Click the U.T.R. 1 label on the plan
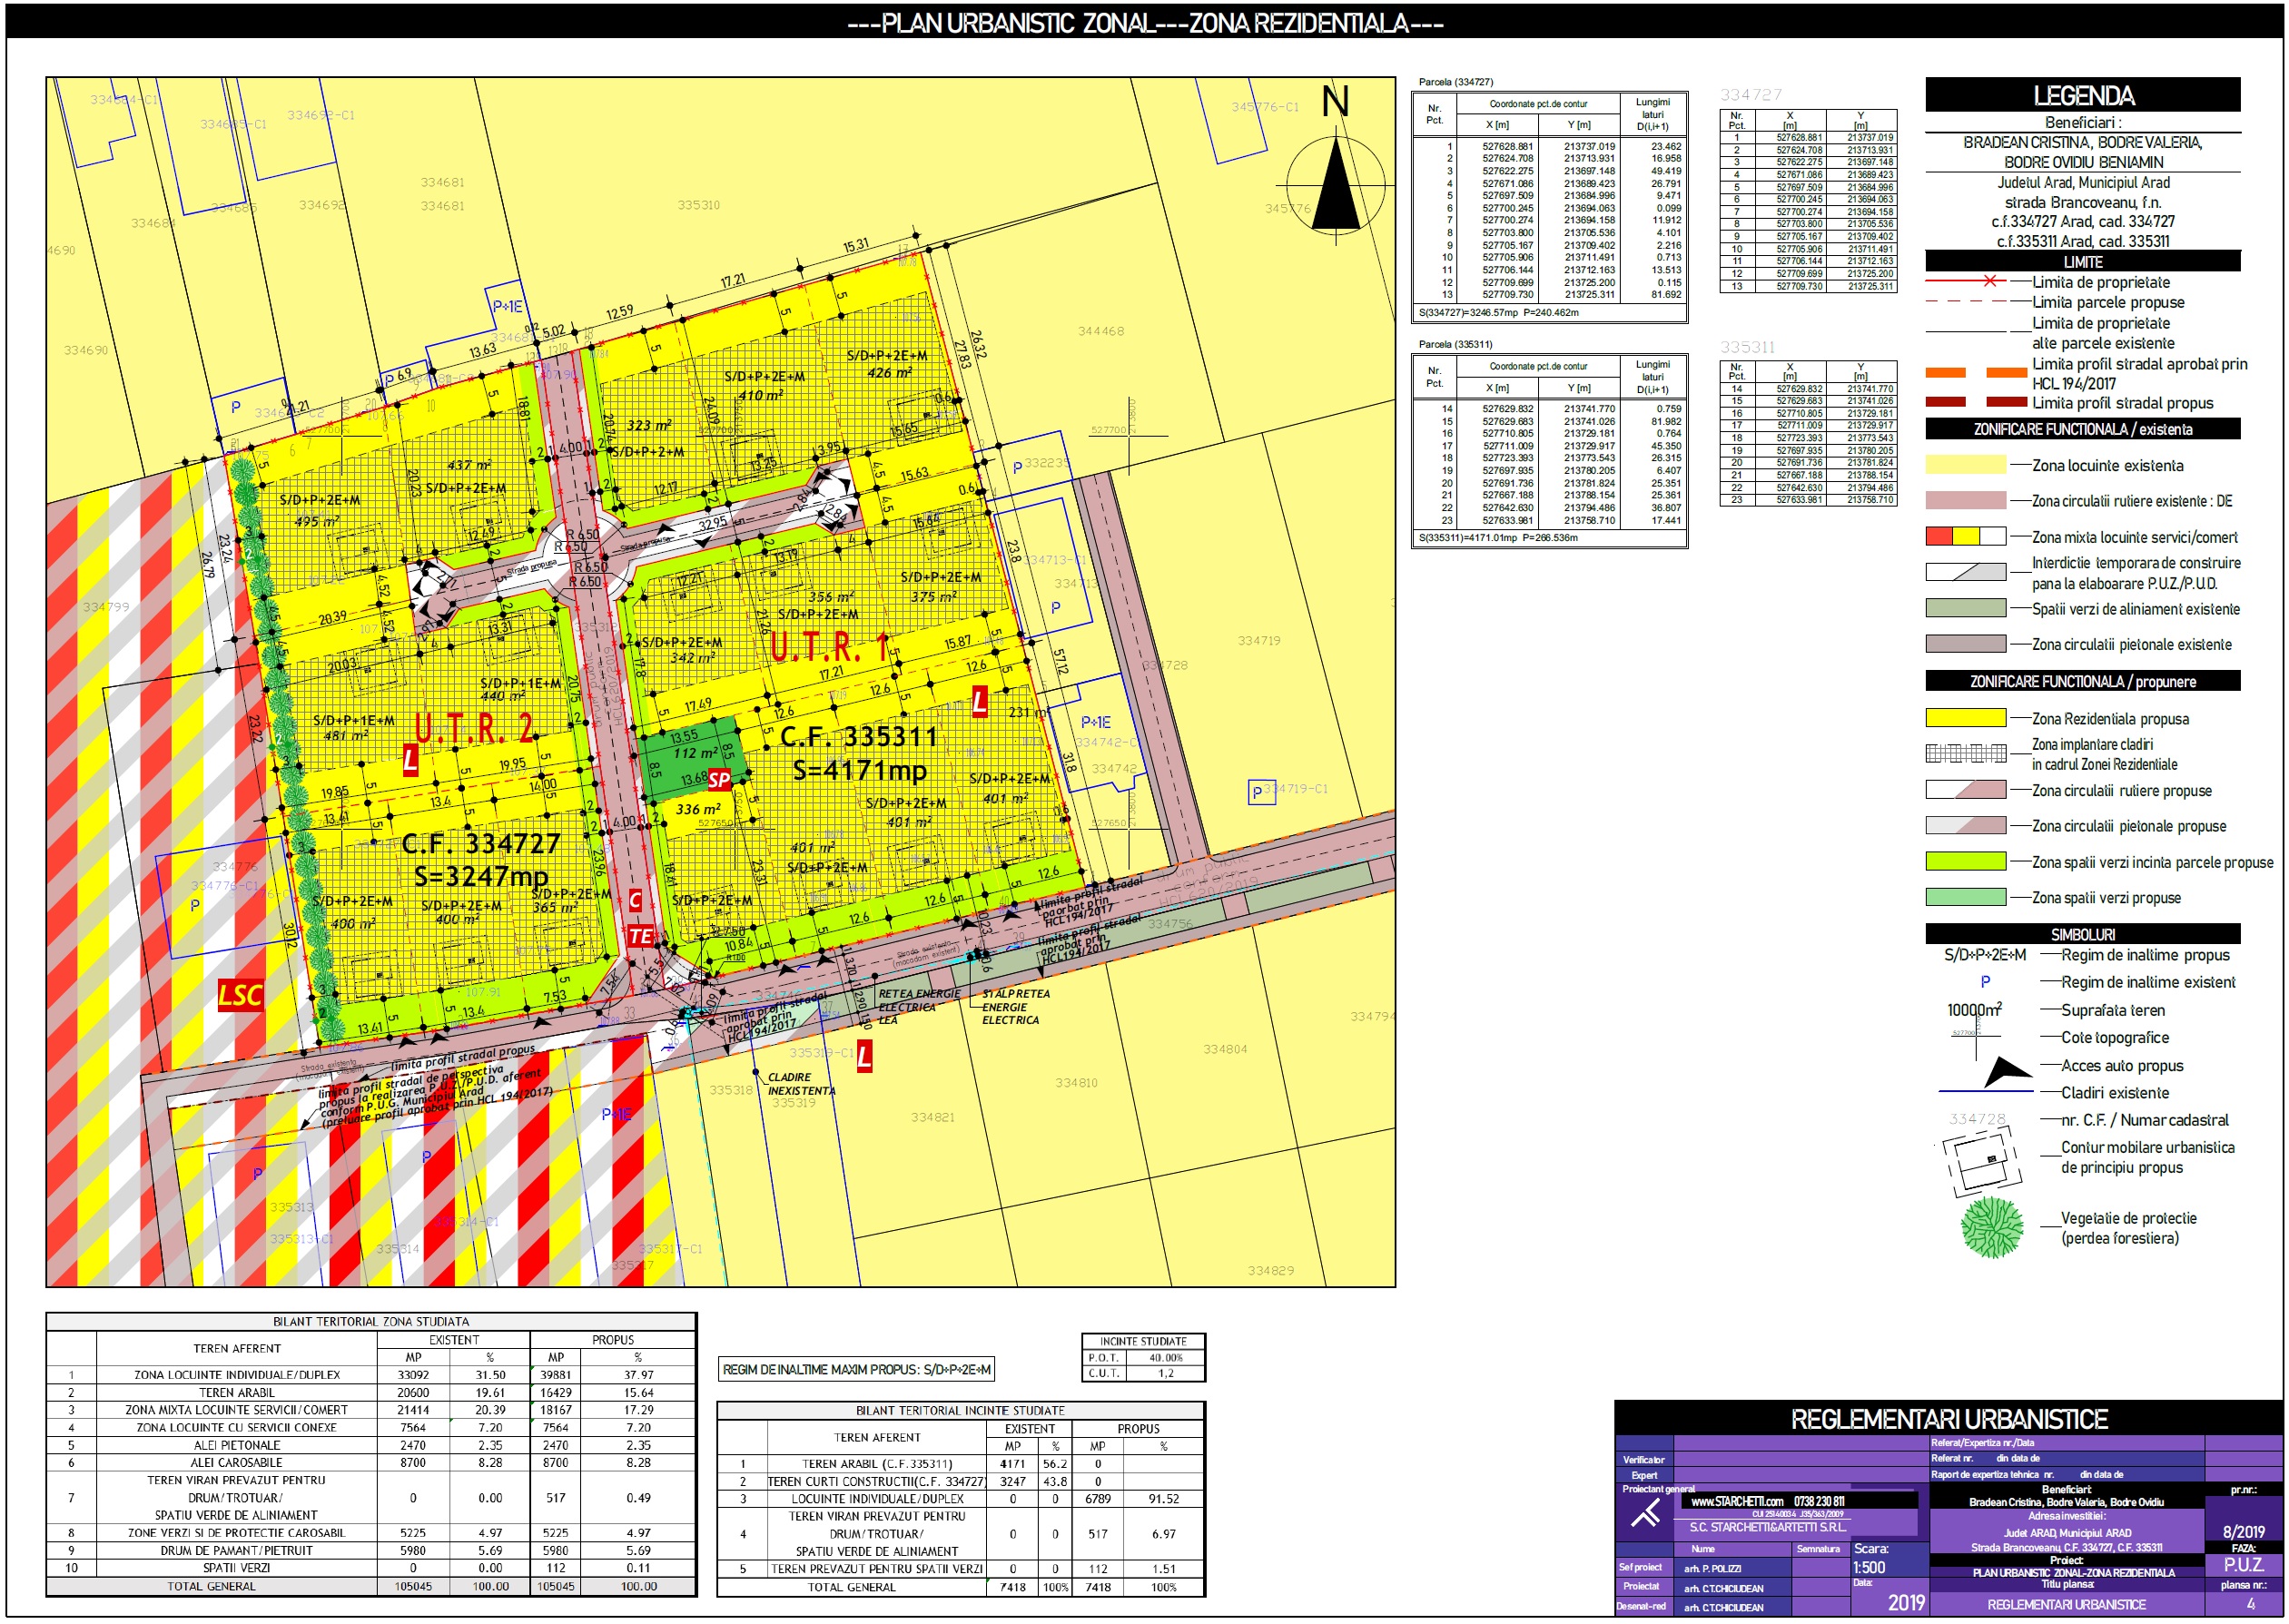The width and height of the screenshot is (2289, 1624). coord(830,647)
